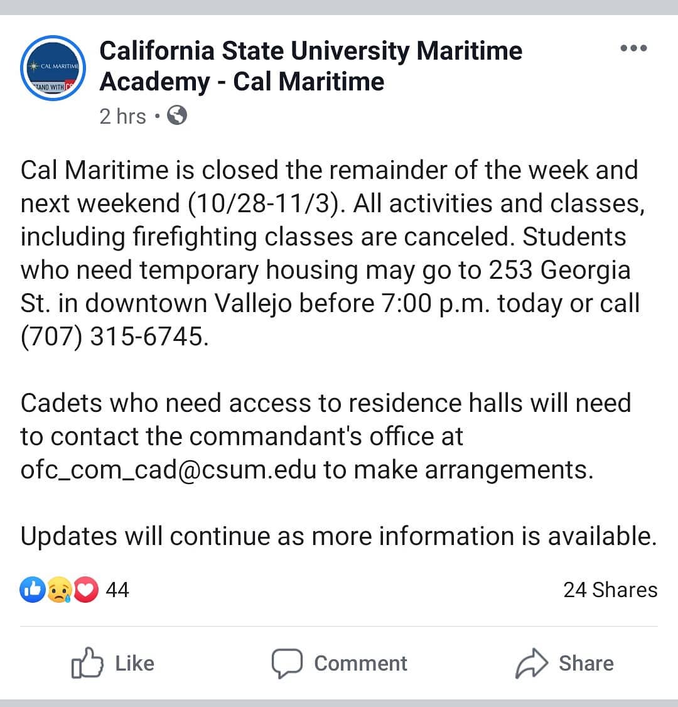Open the 24 Shares list

tap(610, 590)
